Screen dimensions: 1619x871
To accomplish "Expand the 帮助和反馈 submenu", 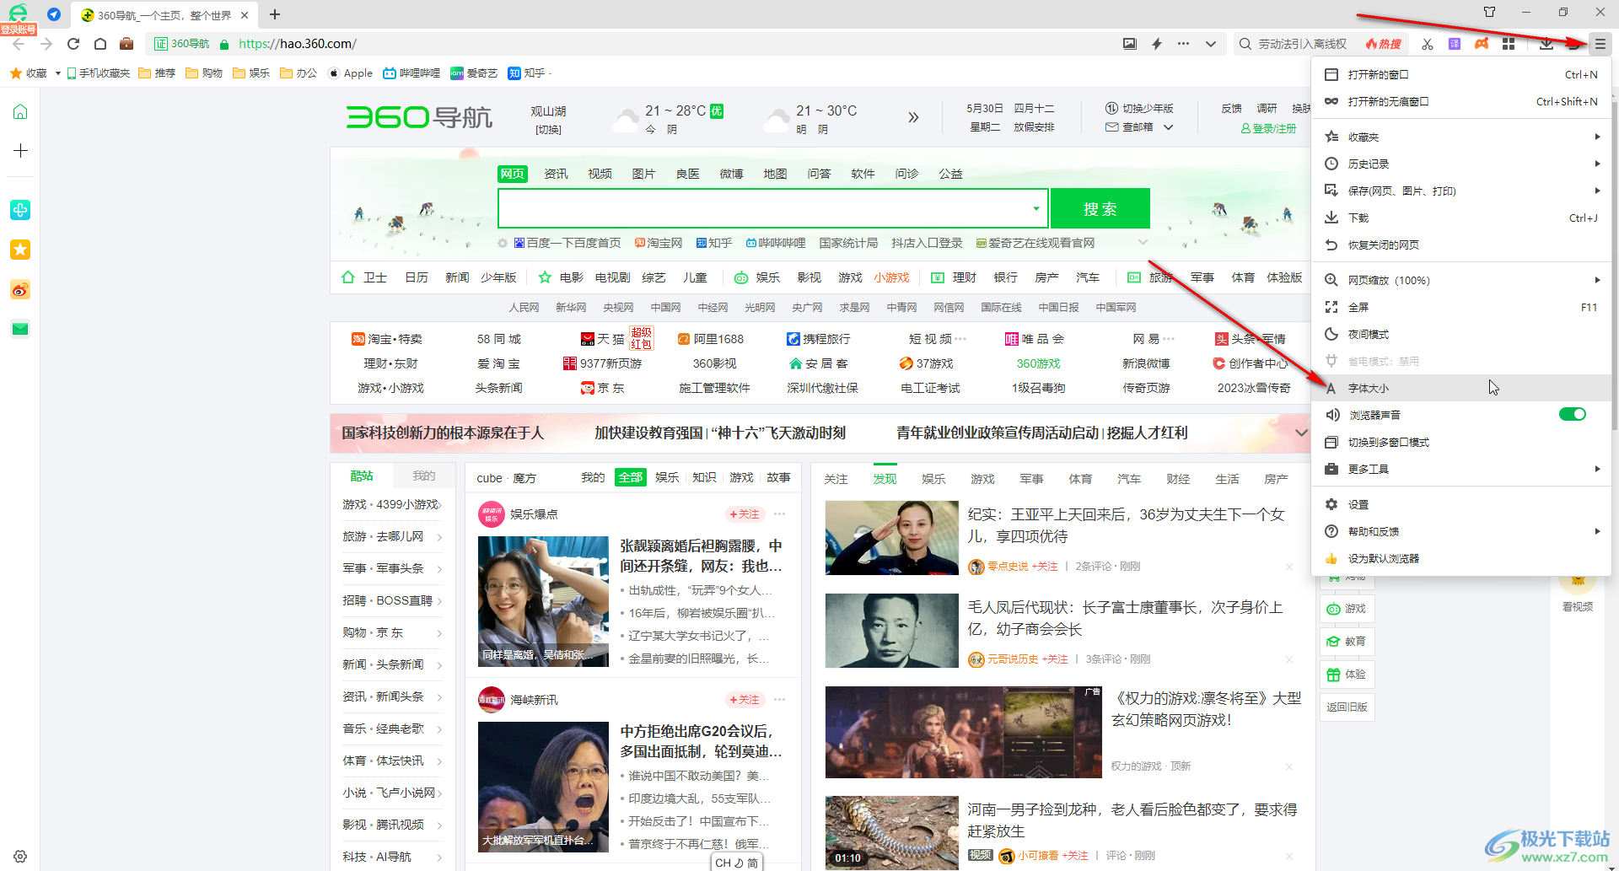I will 1461,531.
